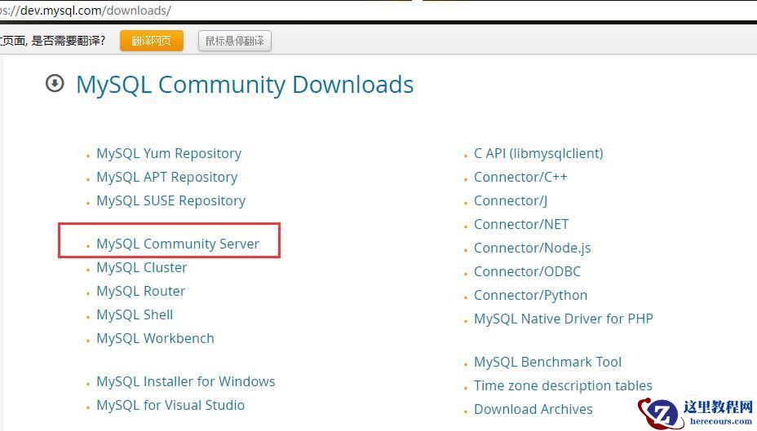Open MySQL Community Server link
Image resolution: width=757 pixels, height=431 pixels.
tap(178, 244)
